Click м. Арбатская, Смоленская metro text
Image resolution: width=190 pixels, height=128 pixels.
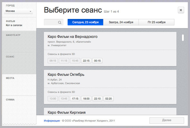click(x=64, y=83)
